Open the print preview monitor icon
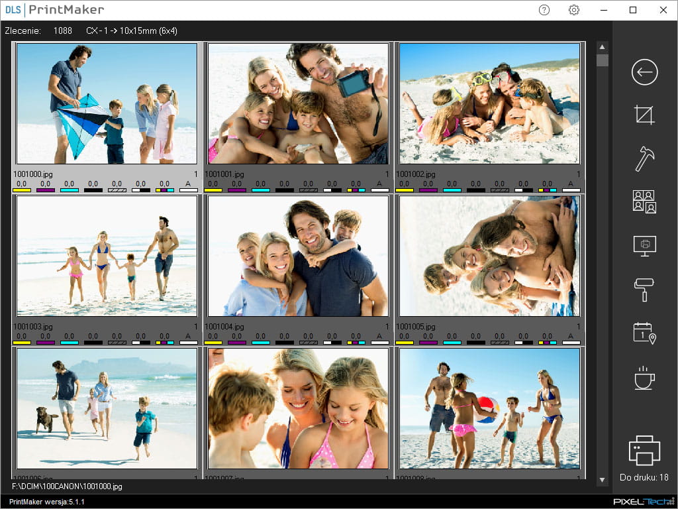678x509 pixels. [x=644, y=245]
